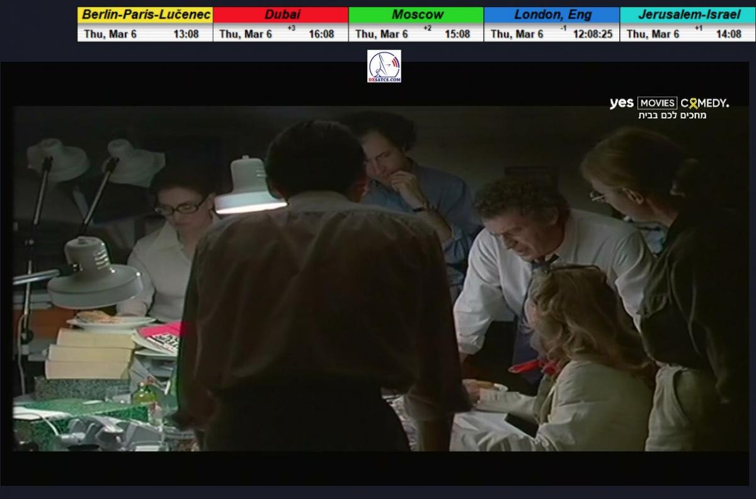Click the yes channel logo
756x499 pixels.
621,103
